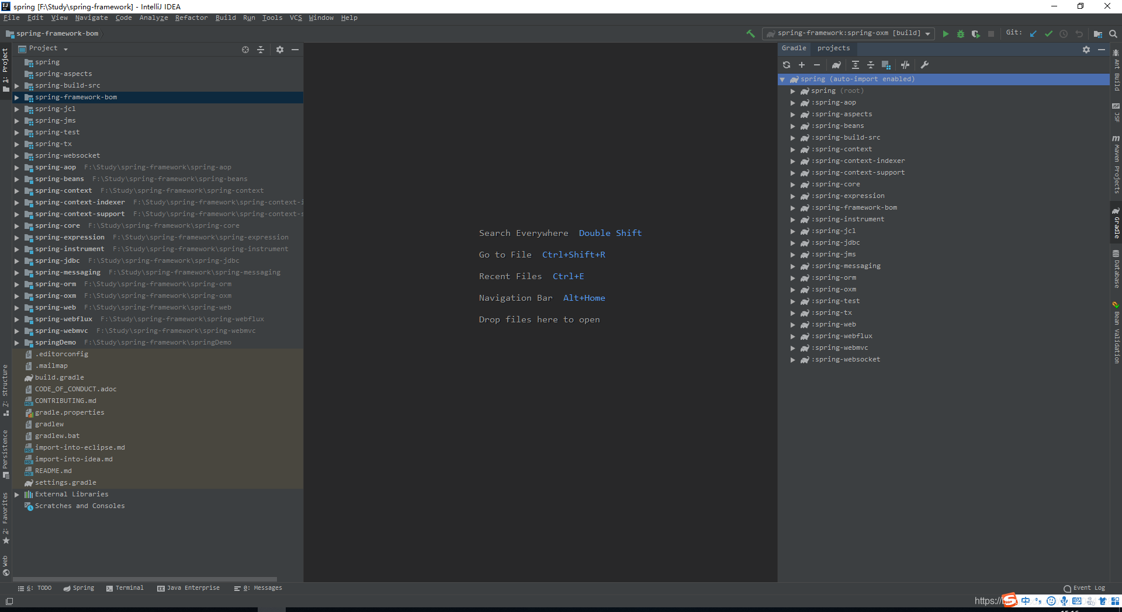Open Gradle panel gear options

(1086, 50)
